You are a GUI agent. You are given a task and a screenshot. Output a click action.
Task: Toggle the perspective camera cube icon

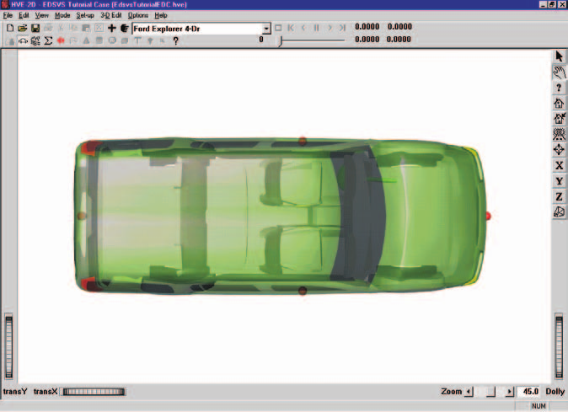(x=560, y=212)
